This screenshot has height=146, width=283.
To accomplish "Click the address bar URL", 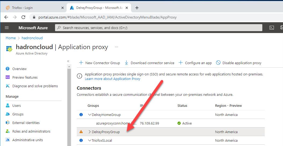I will point(107,17).
